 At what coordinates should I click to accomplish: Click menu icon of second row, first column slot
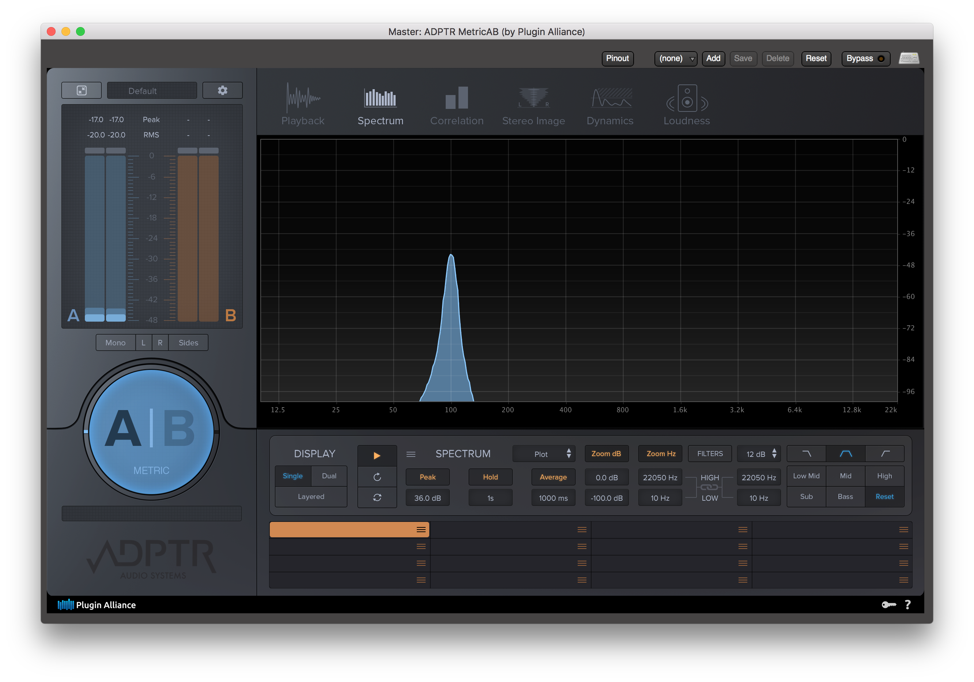421,547
